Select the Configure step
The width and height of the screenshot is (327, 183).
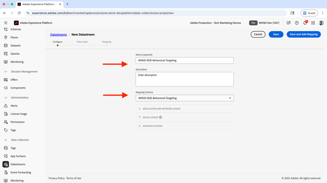58,43
